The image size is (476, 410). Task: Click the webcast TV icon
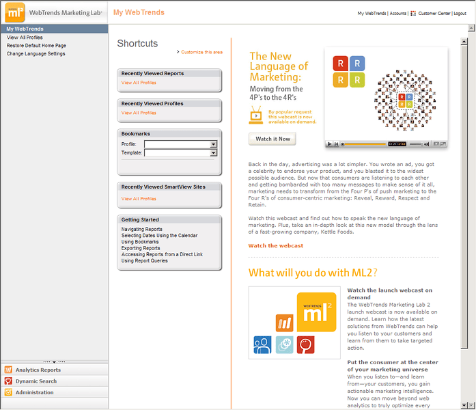[x=256, y=115]
